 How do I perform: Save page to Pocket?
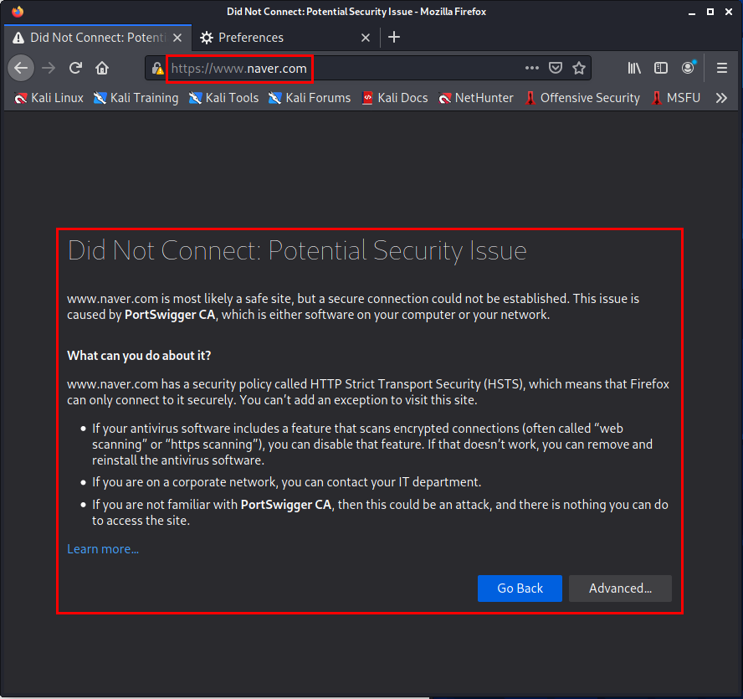pyautogui.click(x=556, y=69)
